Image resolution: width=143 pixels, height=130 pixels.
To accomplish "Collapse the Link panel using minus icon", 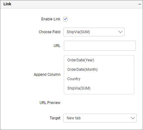I will click(x=140, y=4).
